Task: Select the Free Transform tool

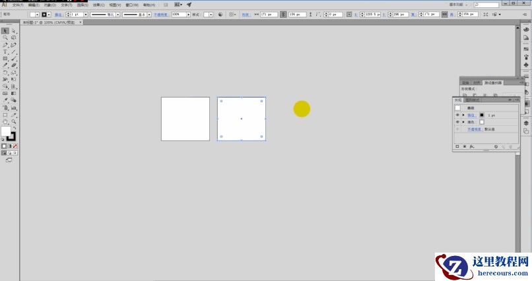Action: (x=14, y=79)
